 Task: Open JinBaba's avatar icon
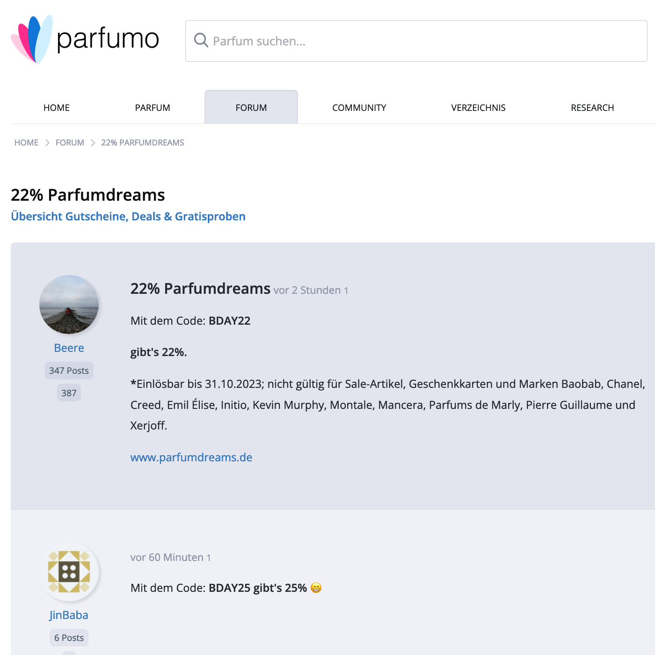coord(69,572)
